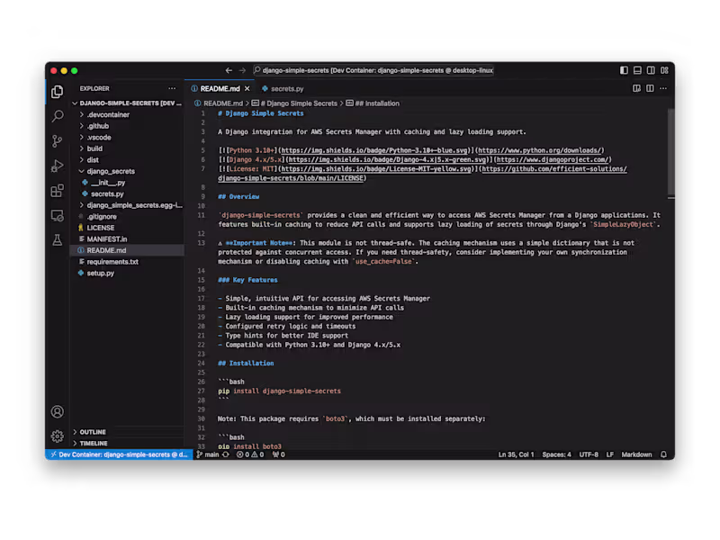Open secrets.py in the explorer tree
The width and height of the screenshot is (720, 540).
(127, 193)
